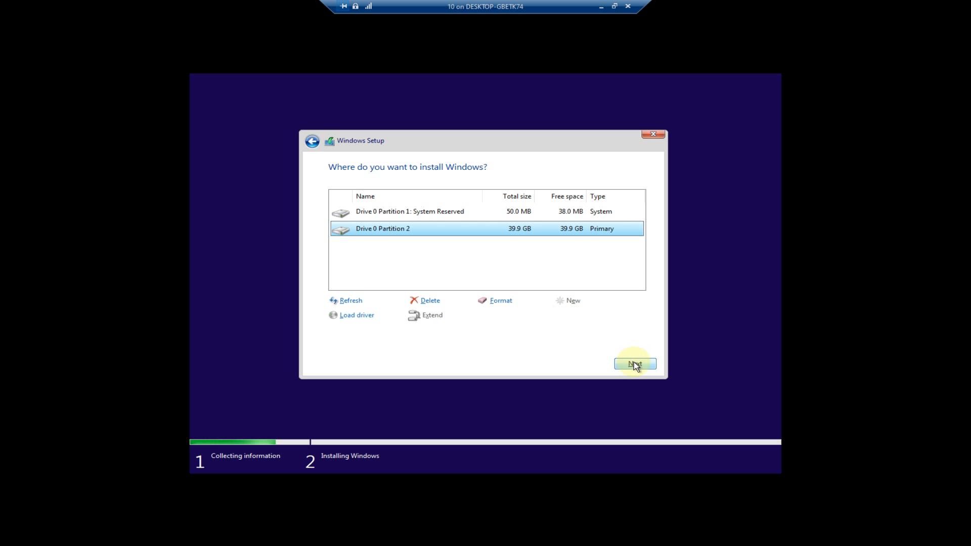Screen dimensions: 971x546
Task: Click the 38.0 MB free space cell
Action: point(571,212)
